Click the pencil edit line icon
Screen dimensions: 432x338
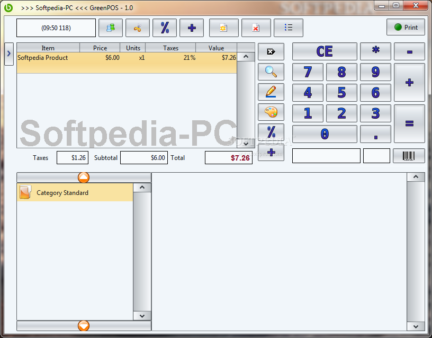271,92
